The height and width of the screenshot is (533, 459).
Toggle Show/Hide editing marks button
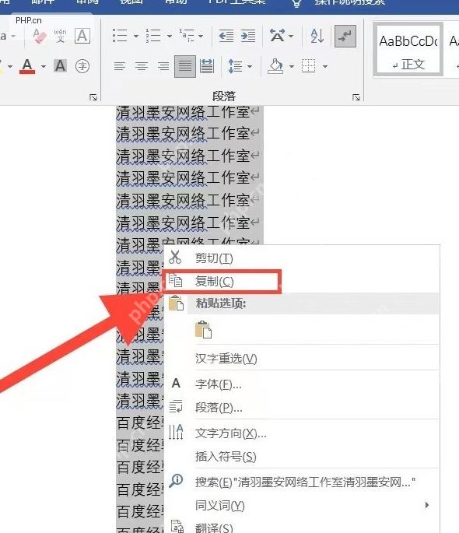[345, 36]
